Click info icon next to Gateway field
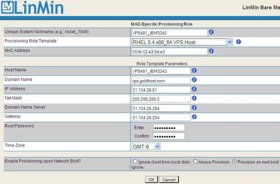 pos(194,117)
